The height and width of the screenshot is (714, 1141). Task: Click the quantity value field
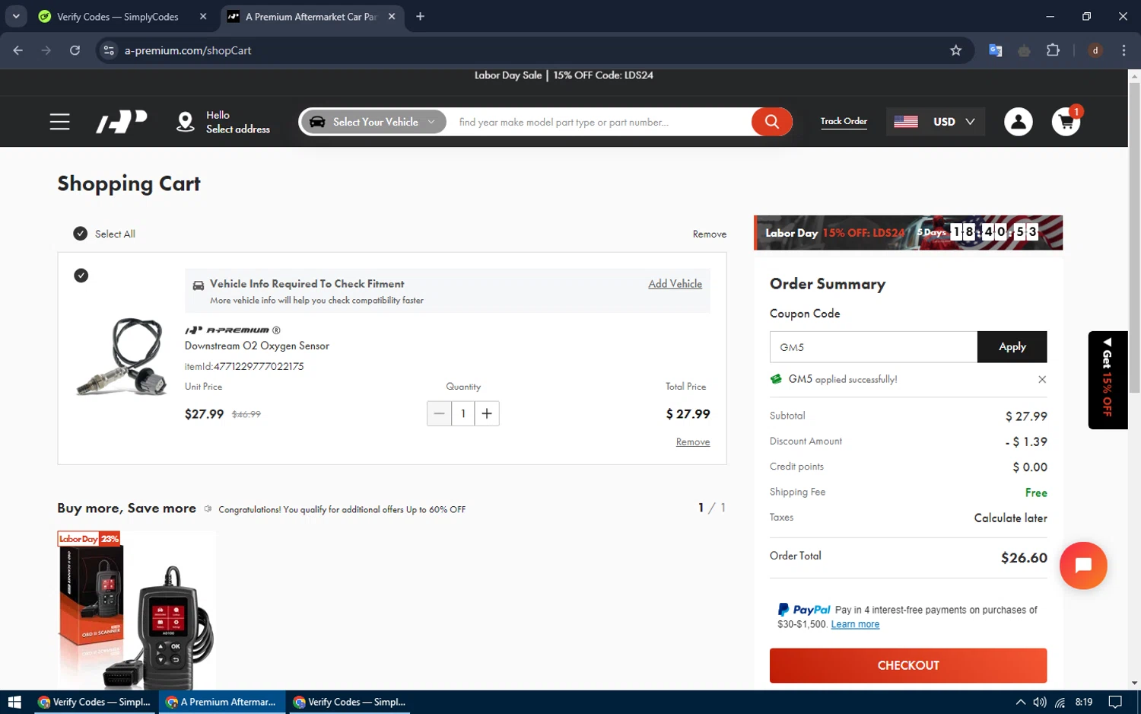[462, 413]
